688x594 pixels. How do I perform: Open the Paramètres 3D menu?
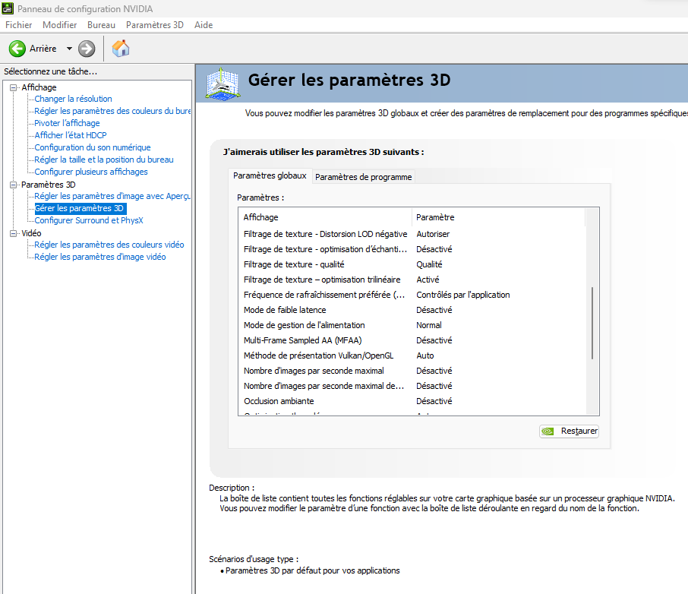point(155,25)
